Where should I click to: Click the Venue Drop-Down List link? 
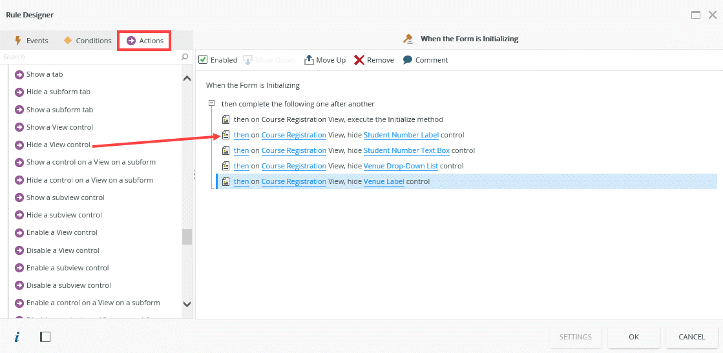point(401,166)
